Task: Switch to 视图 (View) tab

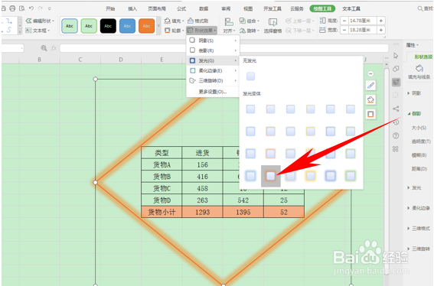Action: tap(248, 8)
